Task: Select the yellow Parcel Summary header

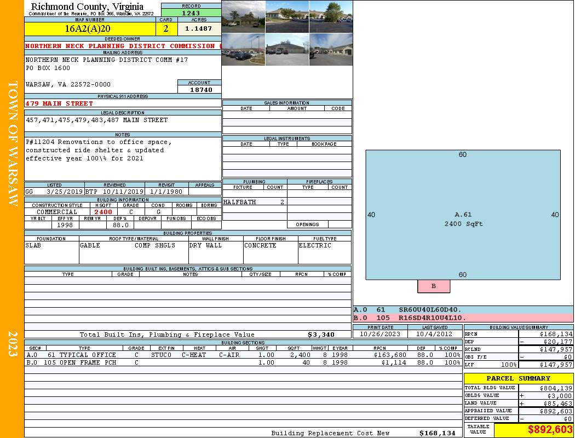Action: [x=518, y=378]
